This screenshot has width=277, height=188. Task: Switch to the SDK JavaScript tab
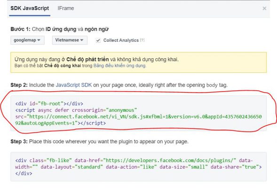pos(30,8)
